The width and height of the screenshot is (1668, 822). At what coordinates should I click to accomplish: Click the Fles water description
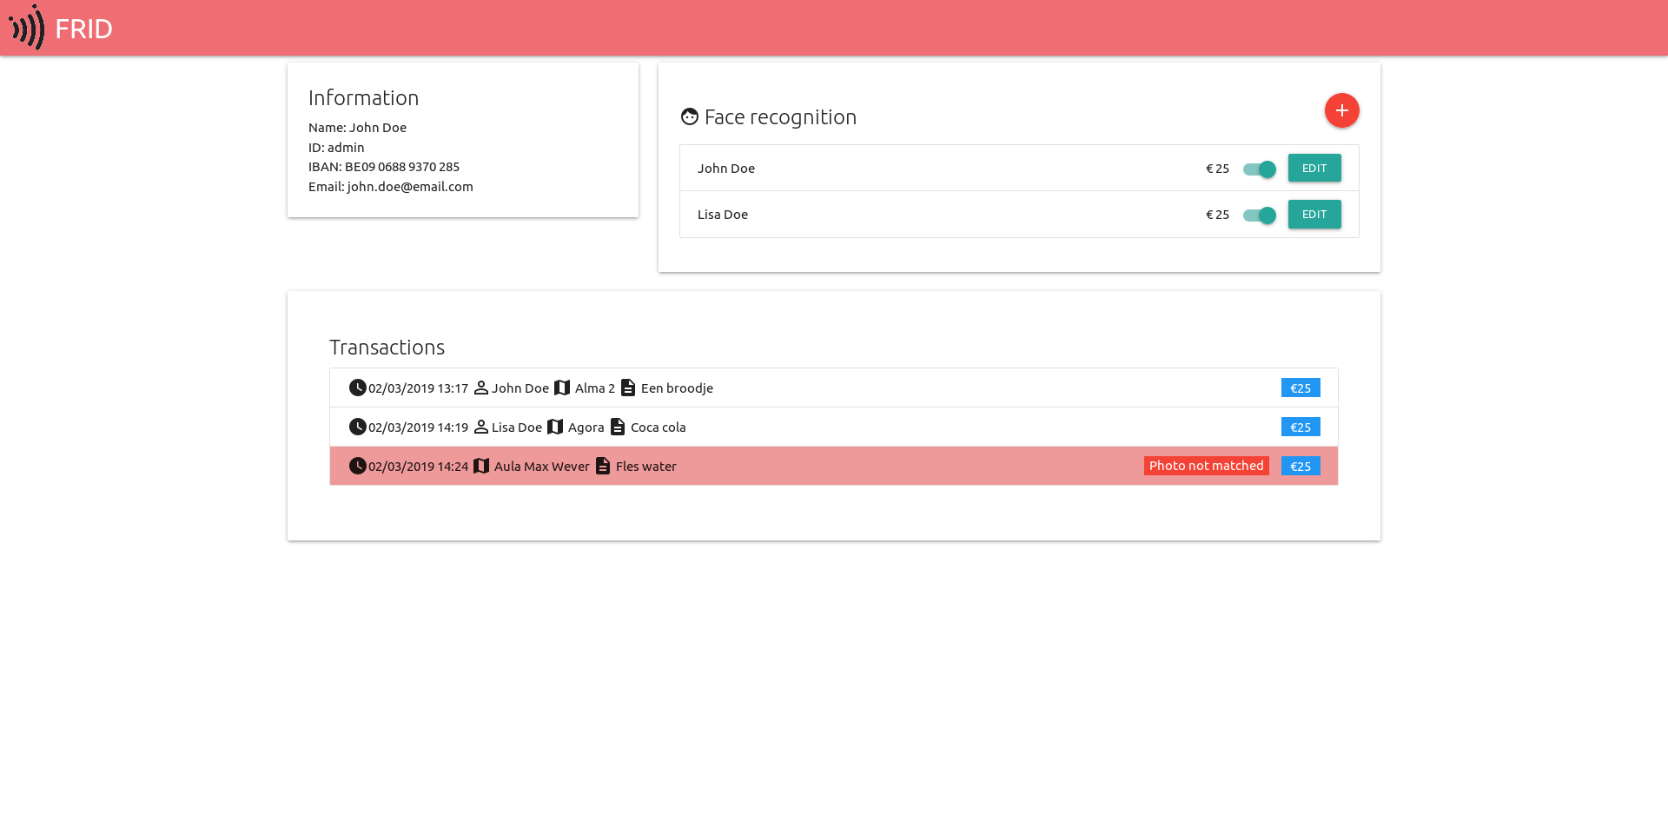pos(646,467)
